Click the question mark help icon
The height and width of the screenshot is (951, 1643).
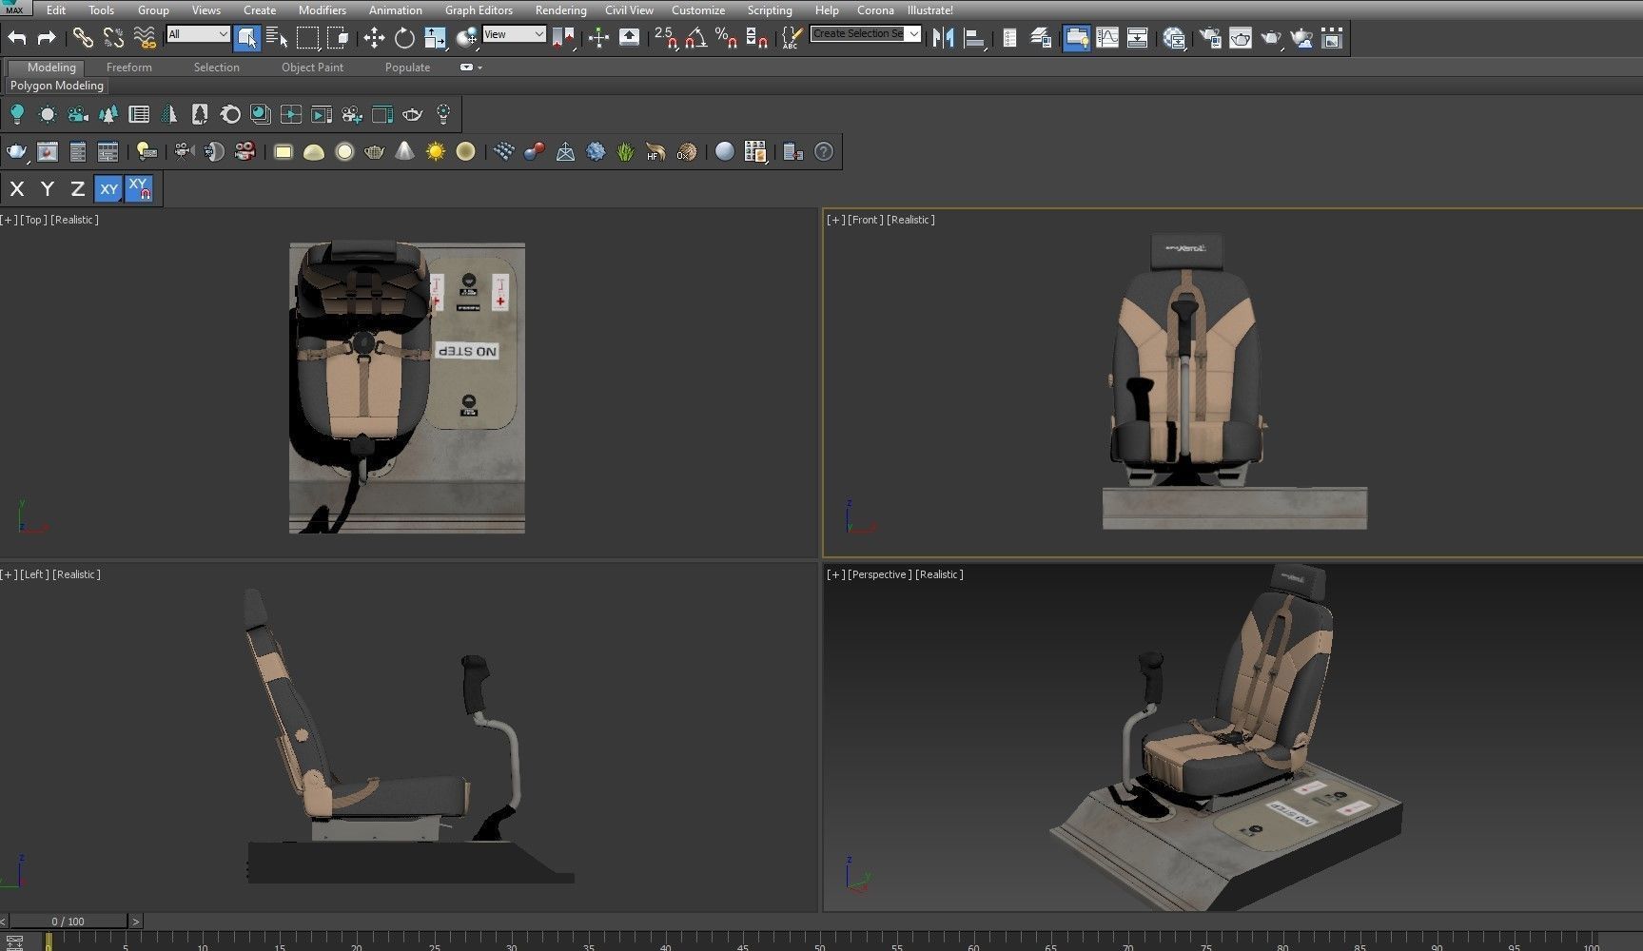coord(824,152)
